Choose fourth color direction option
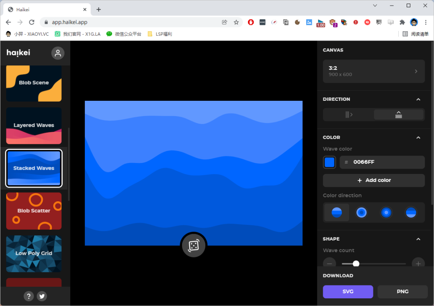The image size is (434, 306). point(411,212)
